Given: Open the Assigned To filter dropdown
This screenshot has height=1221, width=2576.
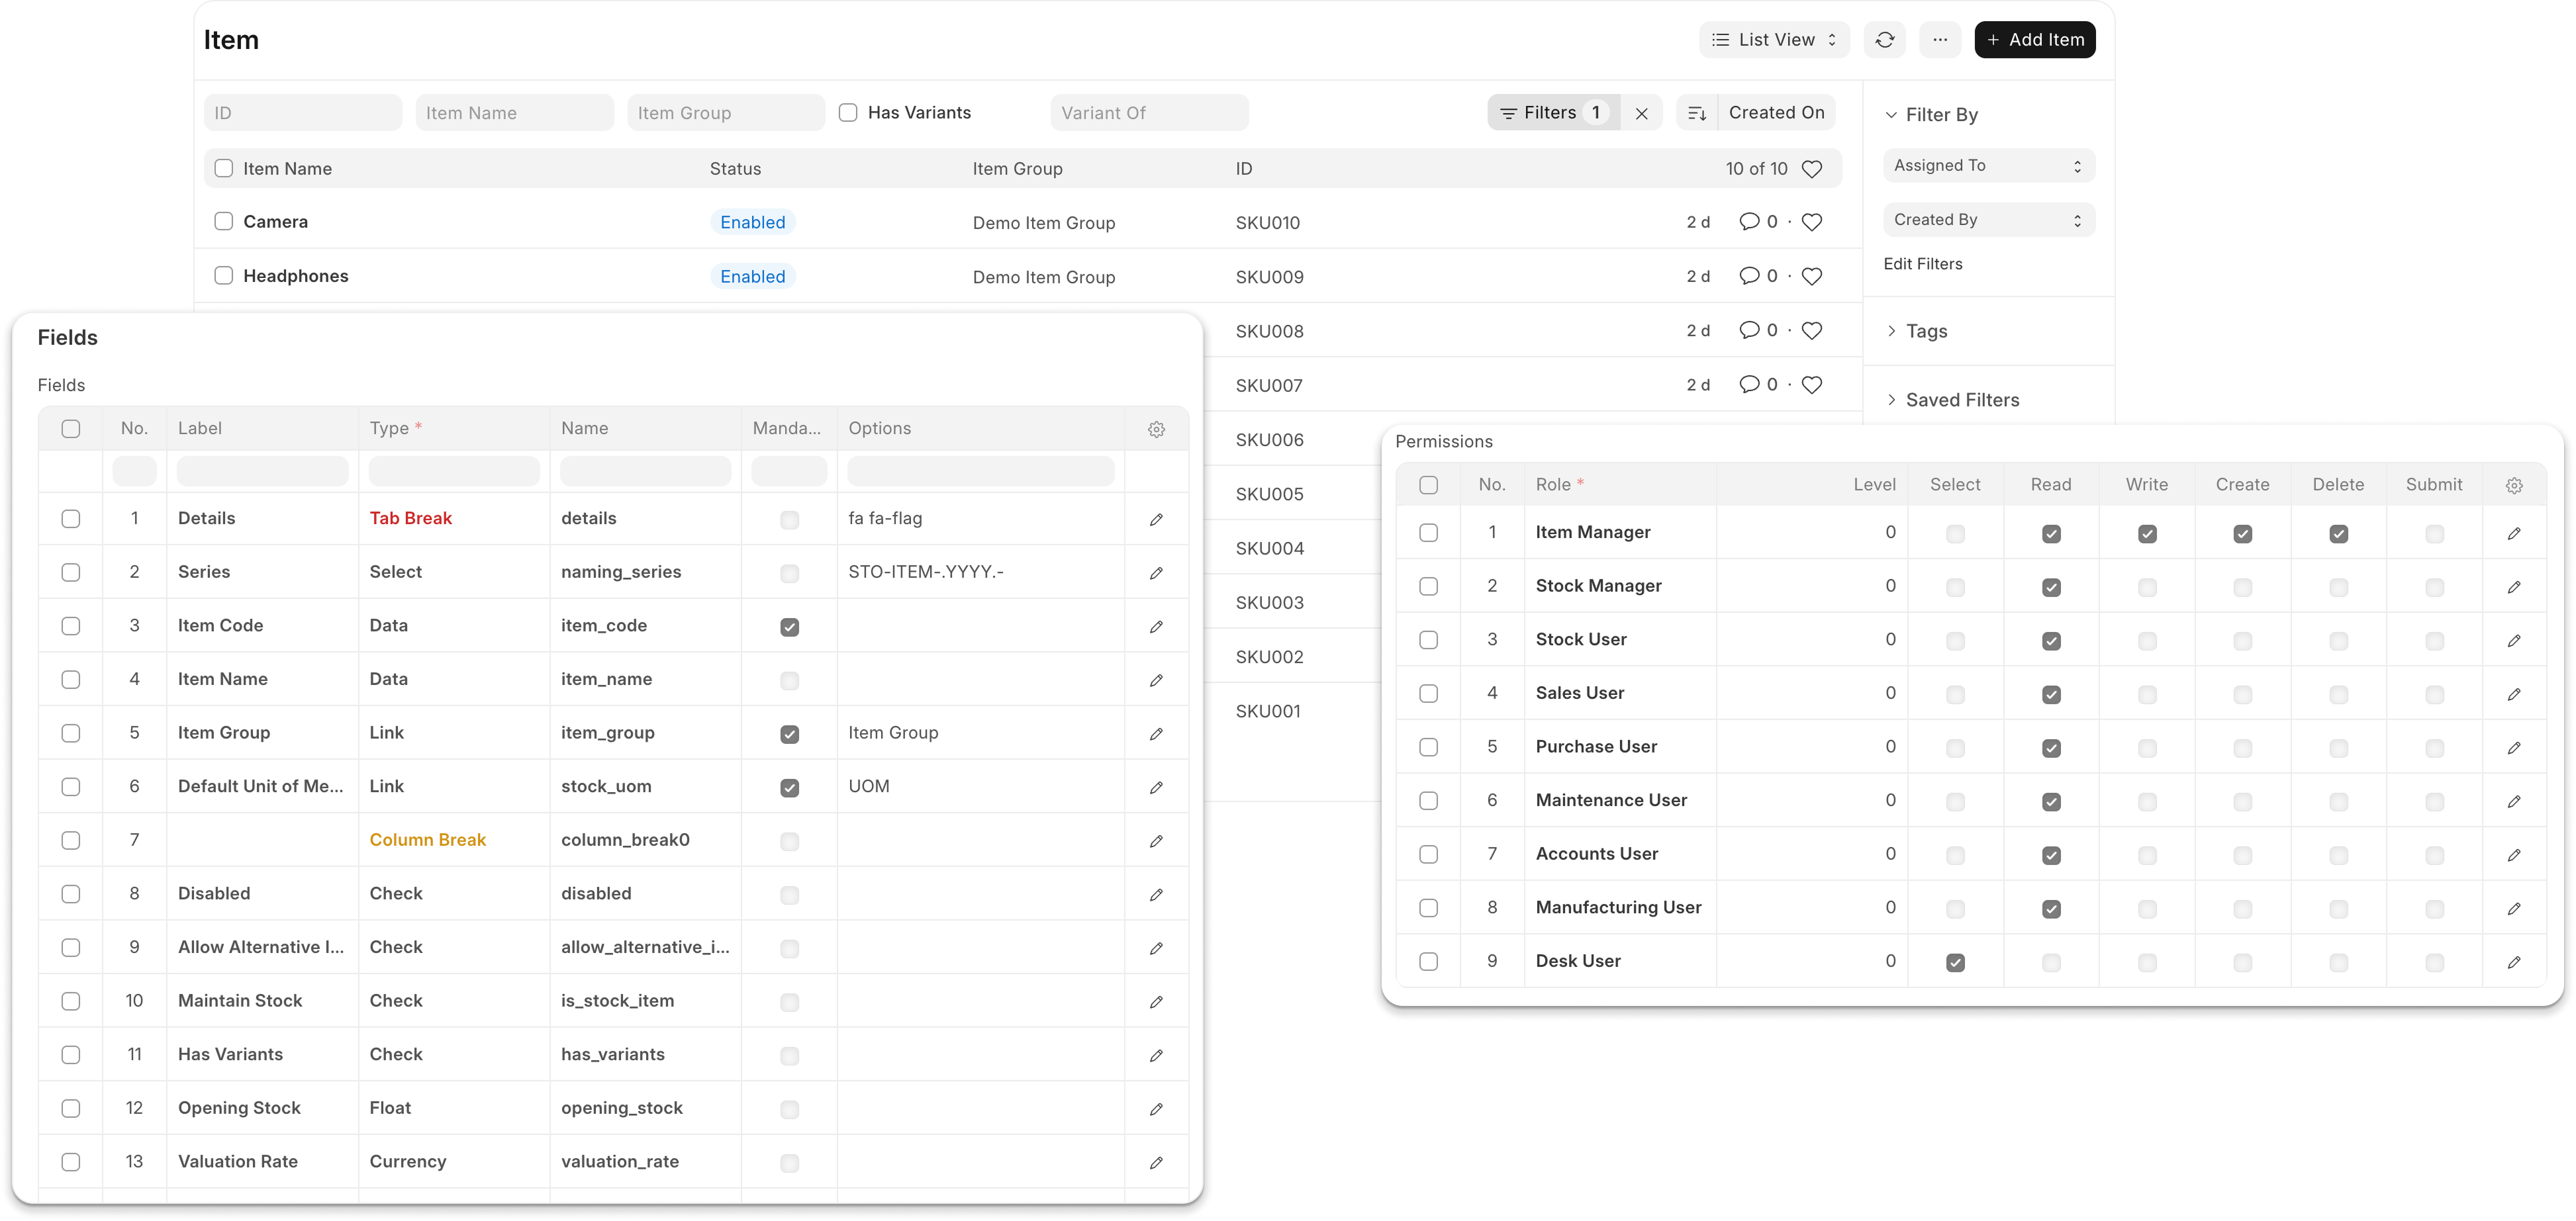Looking at the screenshot, I should (1988, 166).
